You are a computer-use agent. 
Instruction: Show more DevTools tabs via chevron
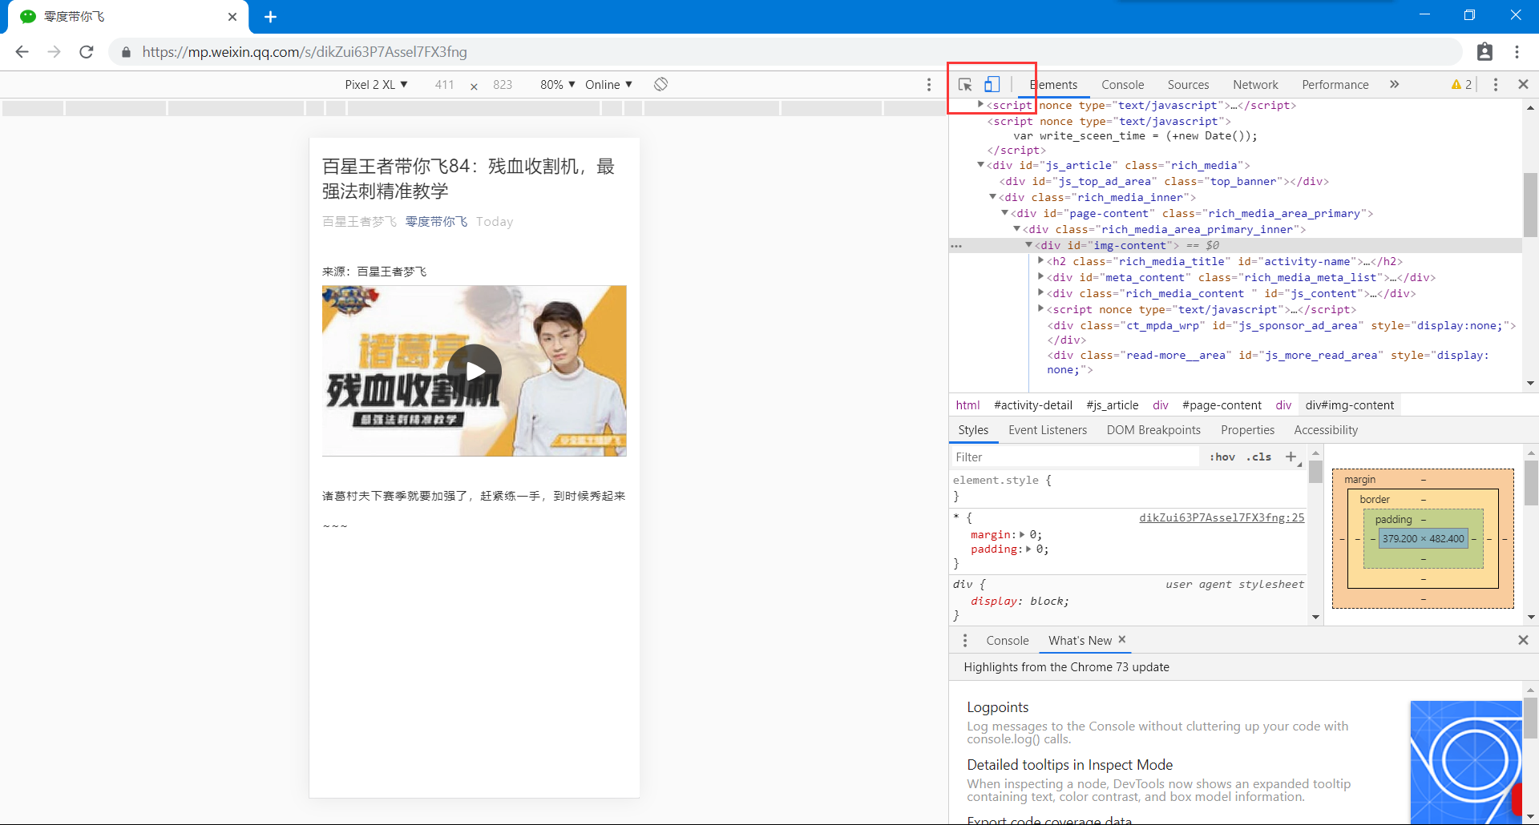pyautogui.click(x=1394, y=84)
